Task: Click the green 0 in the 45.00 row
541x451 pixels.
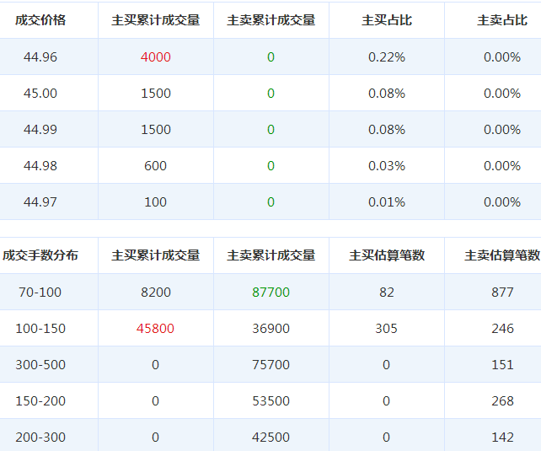Action: [270, 94]
